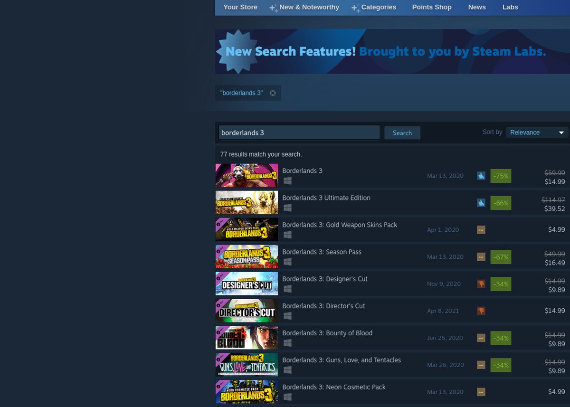
Task: Click the Jun 25, 2020 release date
Action: coord(445,338)
